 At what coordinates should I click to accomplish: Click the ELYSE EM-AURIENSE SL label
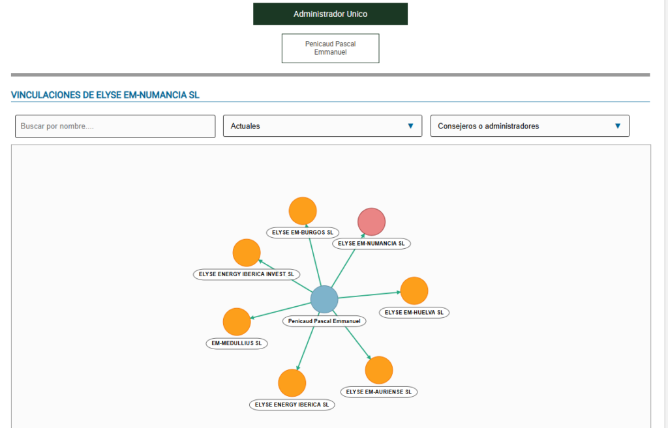[379, 392]
